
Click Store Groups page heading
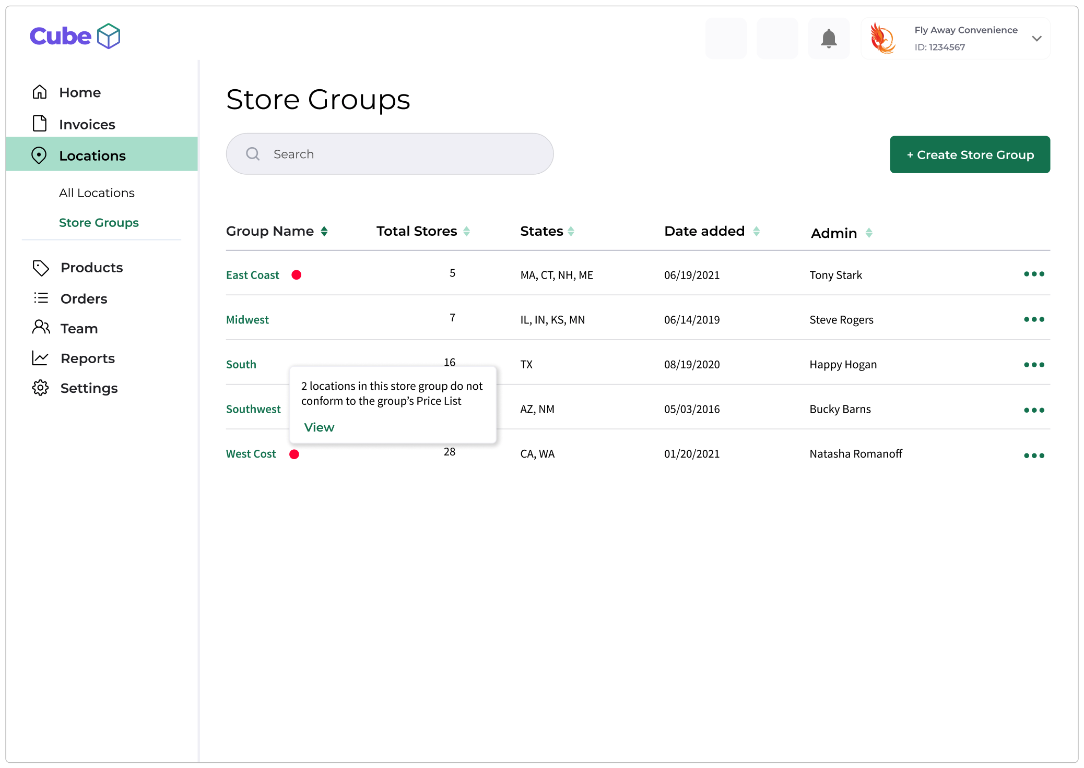pos(318,99)
